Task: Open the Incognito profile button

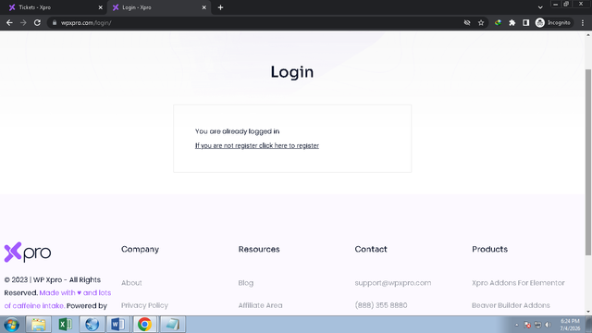Action: pyautogui.click(x=553, y=22)
